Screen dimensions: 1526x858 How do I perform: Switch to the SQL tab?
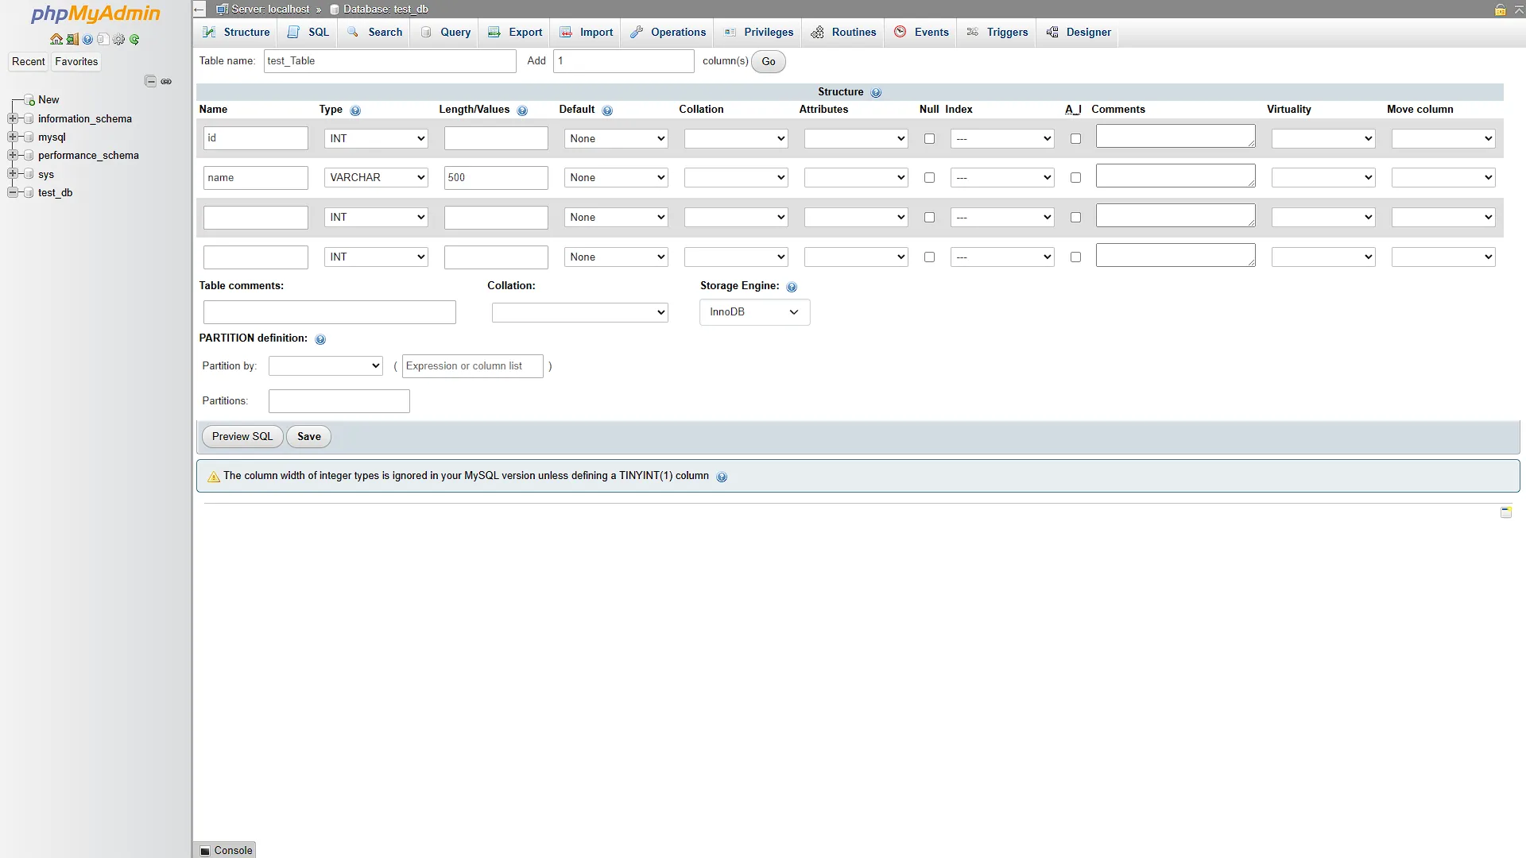pos(308,33)
